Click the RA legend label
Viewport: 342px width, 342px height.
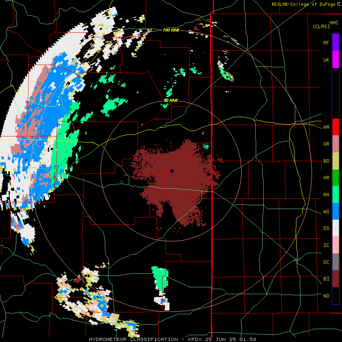(326, 195)
